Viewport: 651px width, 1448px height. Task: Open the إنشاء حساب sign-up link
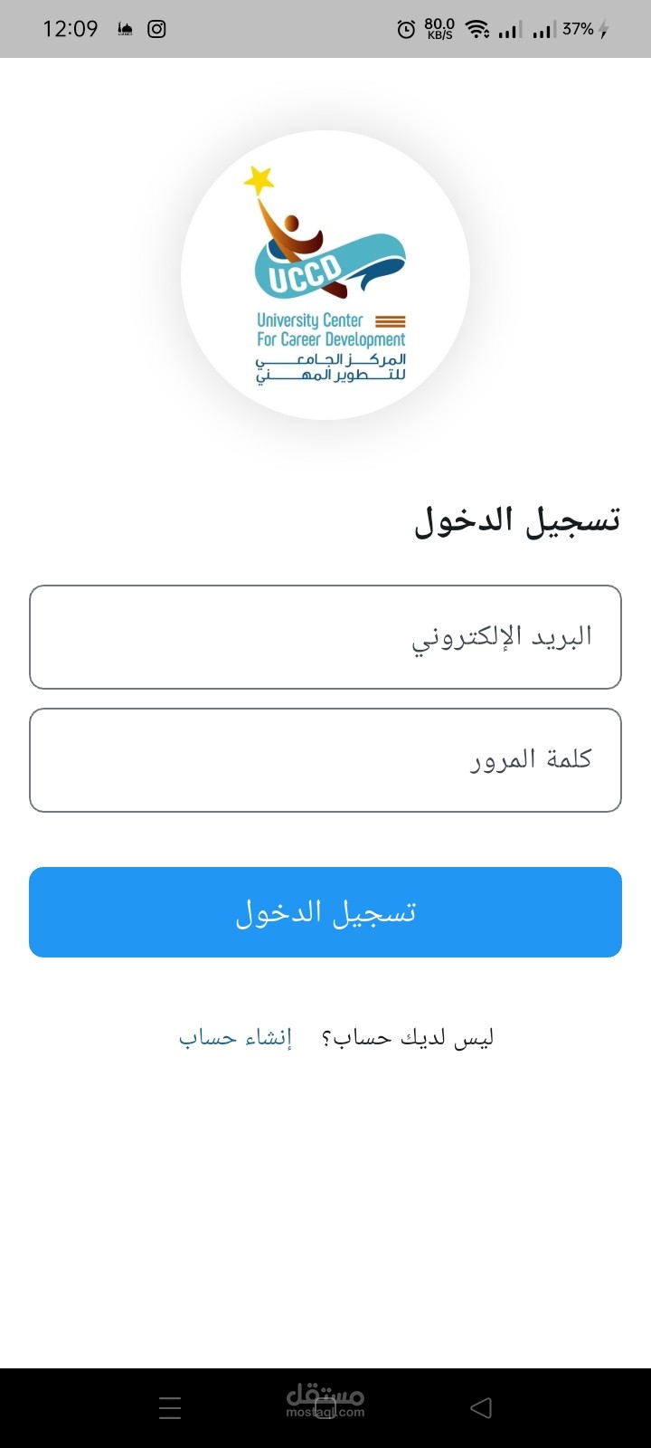click(x=235, y=1037)
